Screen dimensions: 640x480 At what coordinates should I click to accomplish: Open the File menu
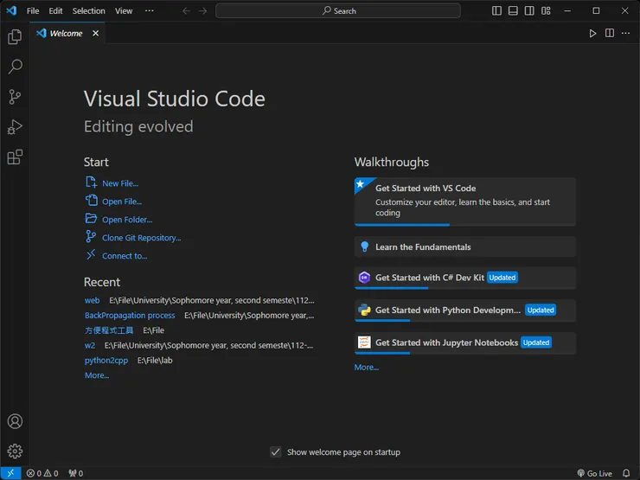33,11
